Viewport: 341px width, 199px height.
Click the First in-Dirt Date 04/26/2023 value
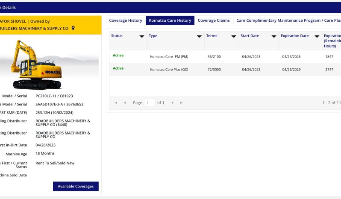pyautogui.click(x=45, y=145)
